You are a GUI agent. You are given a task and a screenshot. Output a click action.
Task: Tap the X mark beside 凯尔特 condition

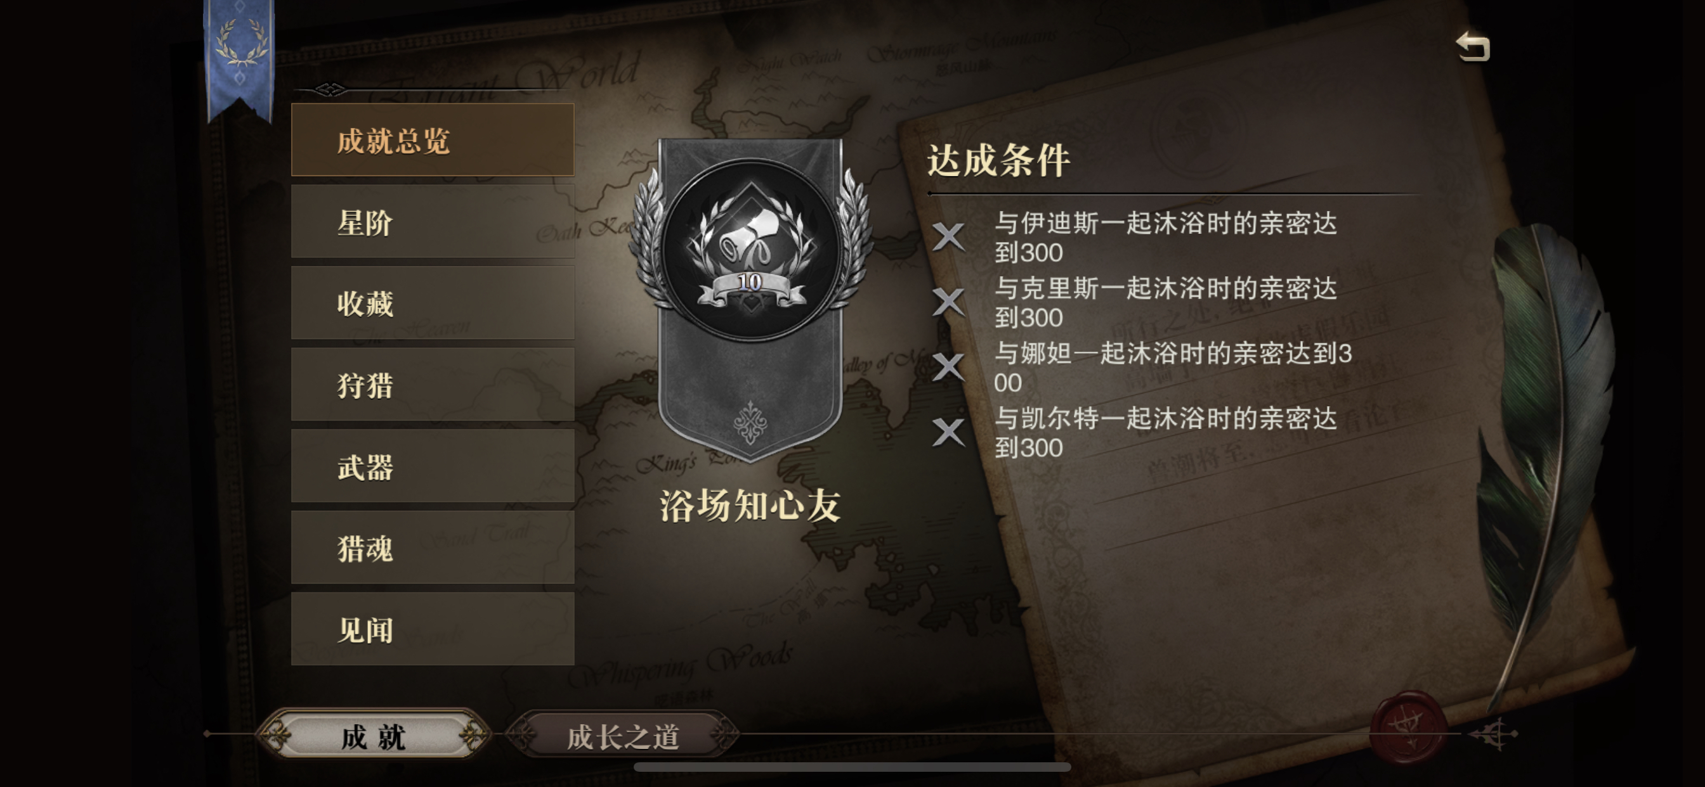[x=948, y=432]
